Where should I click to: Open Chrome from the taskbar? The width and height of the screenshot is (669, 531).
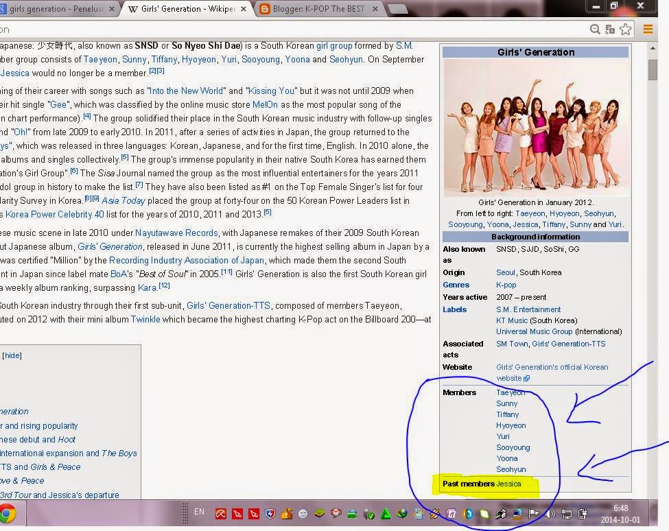tap(8, 514)
